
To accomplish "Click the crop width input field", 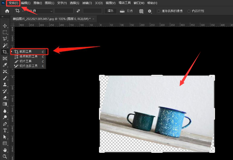I will (x=64, y=11).
